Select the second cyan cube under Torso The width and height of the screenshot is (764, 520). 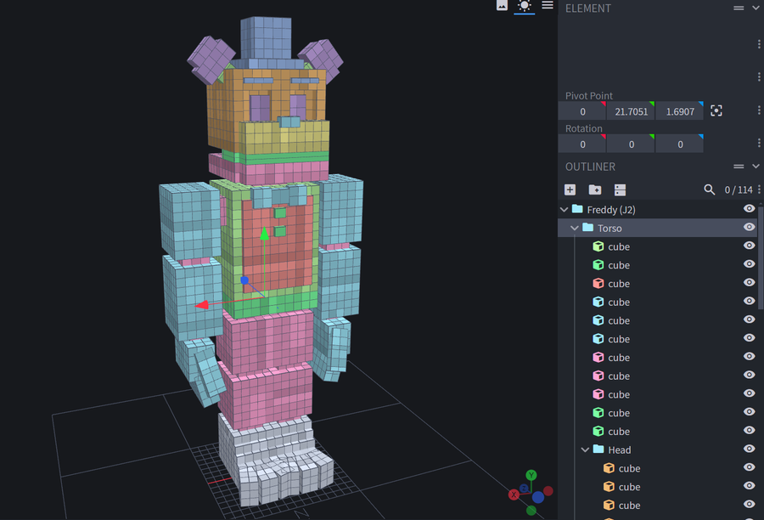tap(658, 320)
